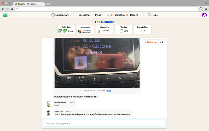Image resolution: width=209 pixels, height=131 pixels.
Task: Click the circled-one extension icon in browser toolbar
Action: [201, 9]
